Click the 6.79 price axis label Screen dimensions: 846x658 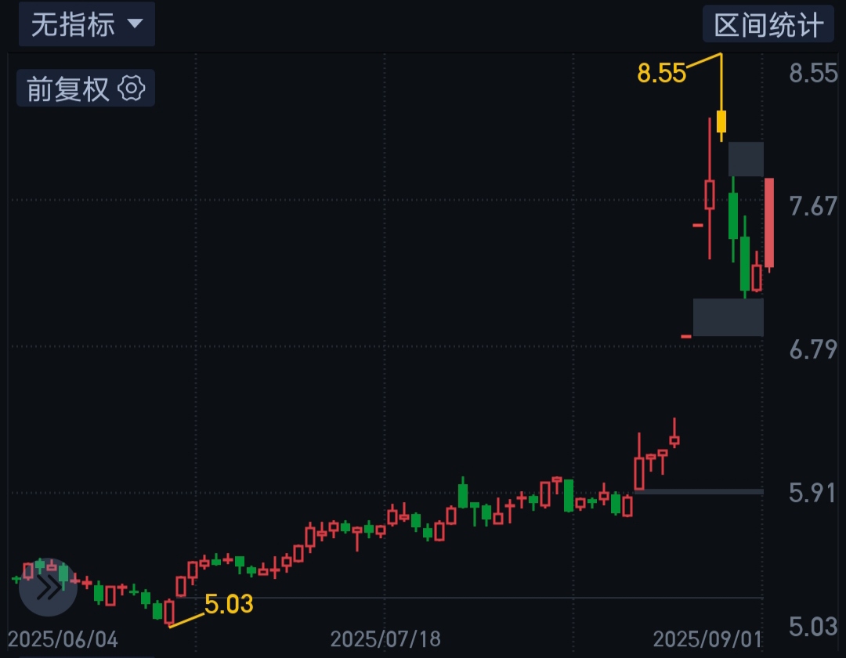[813, 350]
